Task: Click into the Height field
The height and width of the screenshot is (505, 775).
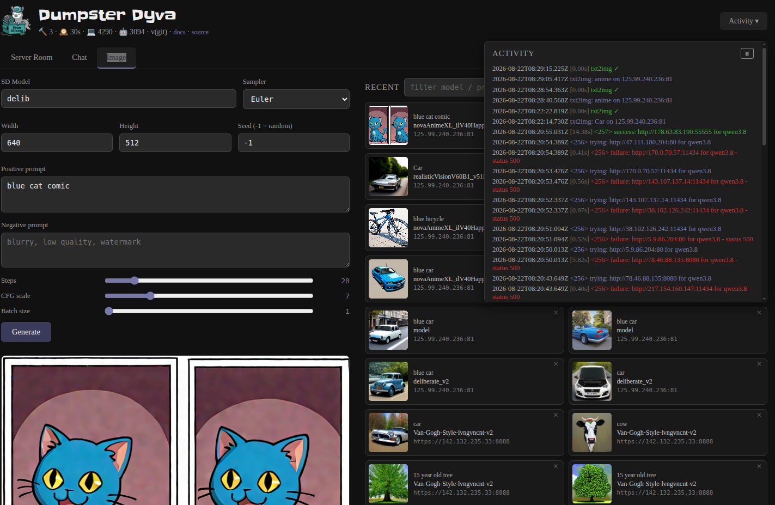Action: tap(175, 143)
